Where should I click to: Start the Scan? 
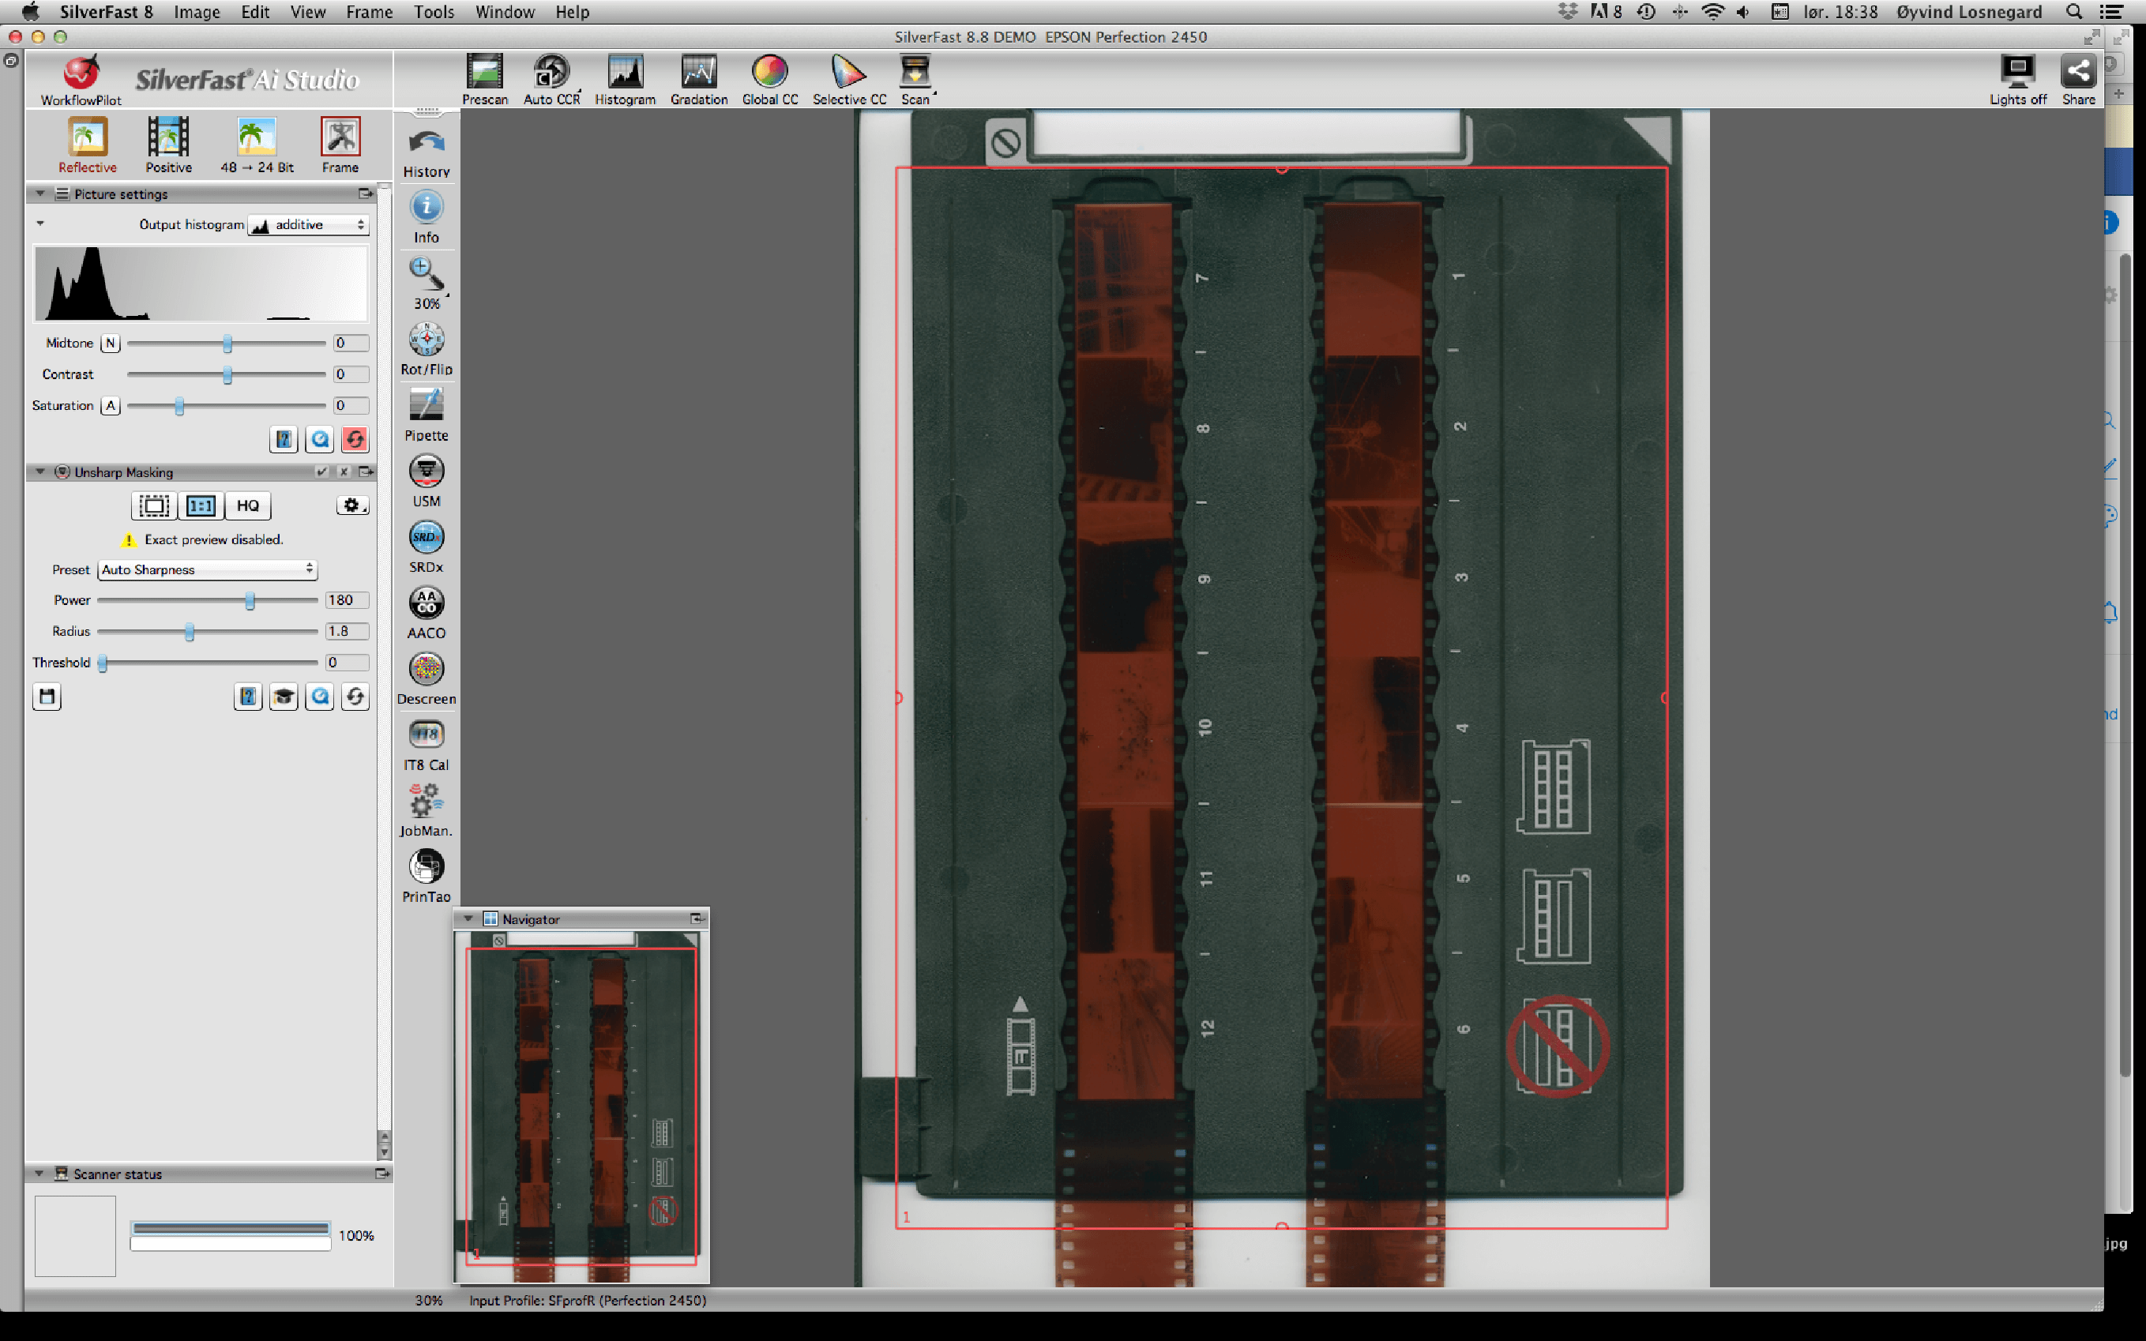tap(915, 80)
